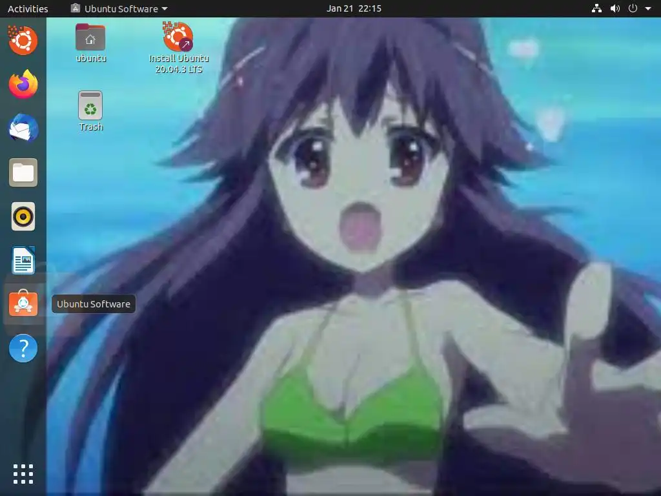Select the ubuntu home folder on desktop
The image size is (661, 496).
click(90, 43)
